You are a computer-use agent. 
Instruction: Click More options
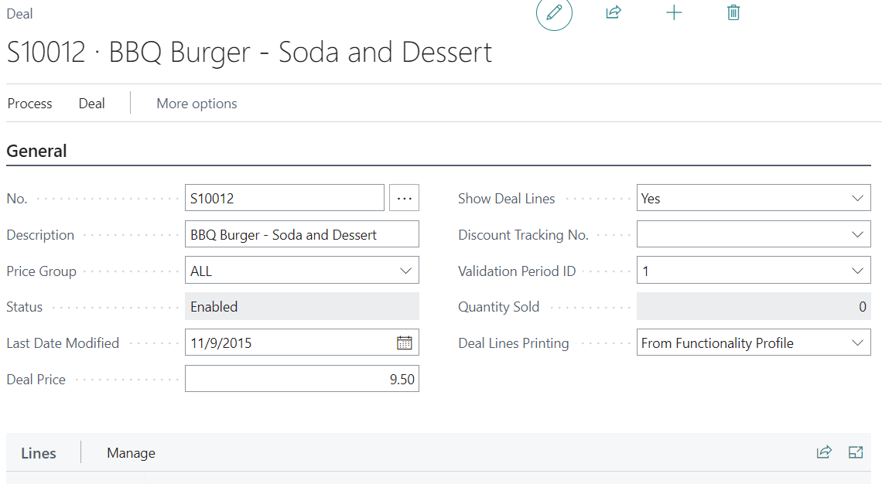point(197,104)
